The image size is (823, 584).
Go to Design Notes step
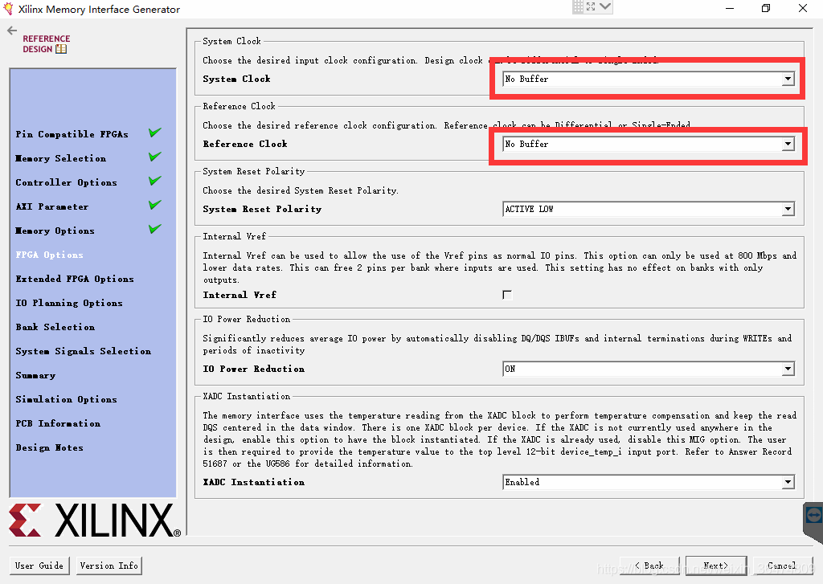point(49,448)
